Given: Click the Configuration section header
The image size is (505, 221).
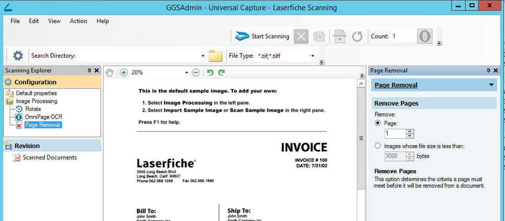Looking at the screenshot, I should [x=52, y=82].
